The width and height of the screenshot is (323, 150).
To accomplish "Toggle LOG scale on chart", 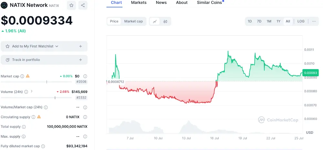I will (301, 21).
